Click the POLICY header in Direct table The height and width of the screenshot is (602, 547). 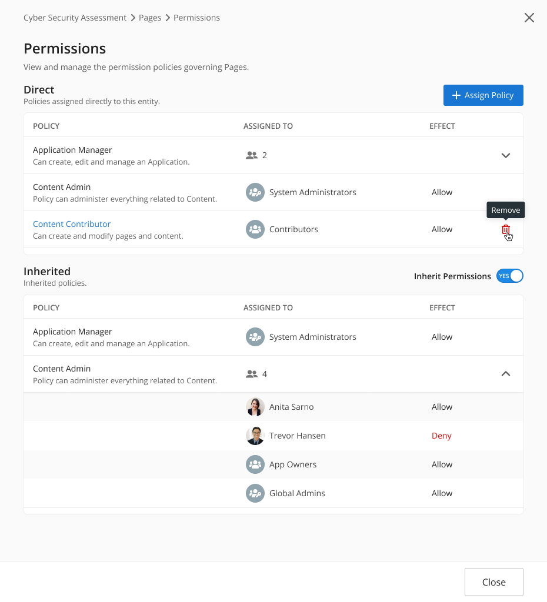[x=46, y=126]
